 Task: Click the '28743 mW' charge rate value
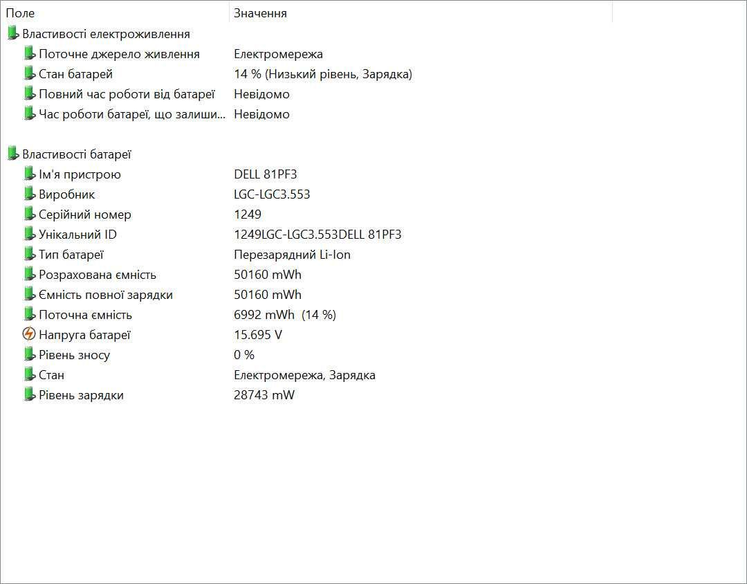(264, 394)
